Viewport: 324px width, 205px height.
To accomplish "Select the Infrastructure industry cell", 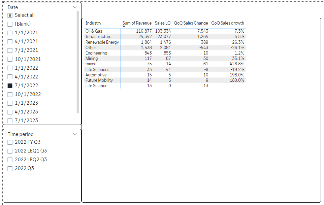I will pyautogui.click(x=98, y=37).
